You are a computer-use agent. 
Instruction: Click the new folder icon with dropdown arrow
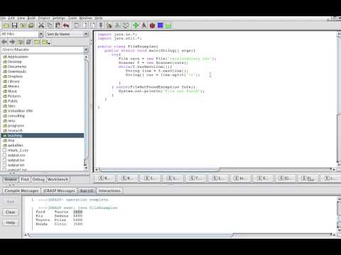click(46, 42)
